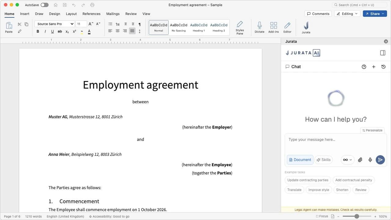Open the Share dropdown

click(x=375, y=14)
